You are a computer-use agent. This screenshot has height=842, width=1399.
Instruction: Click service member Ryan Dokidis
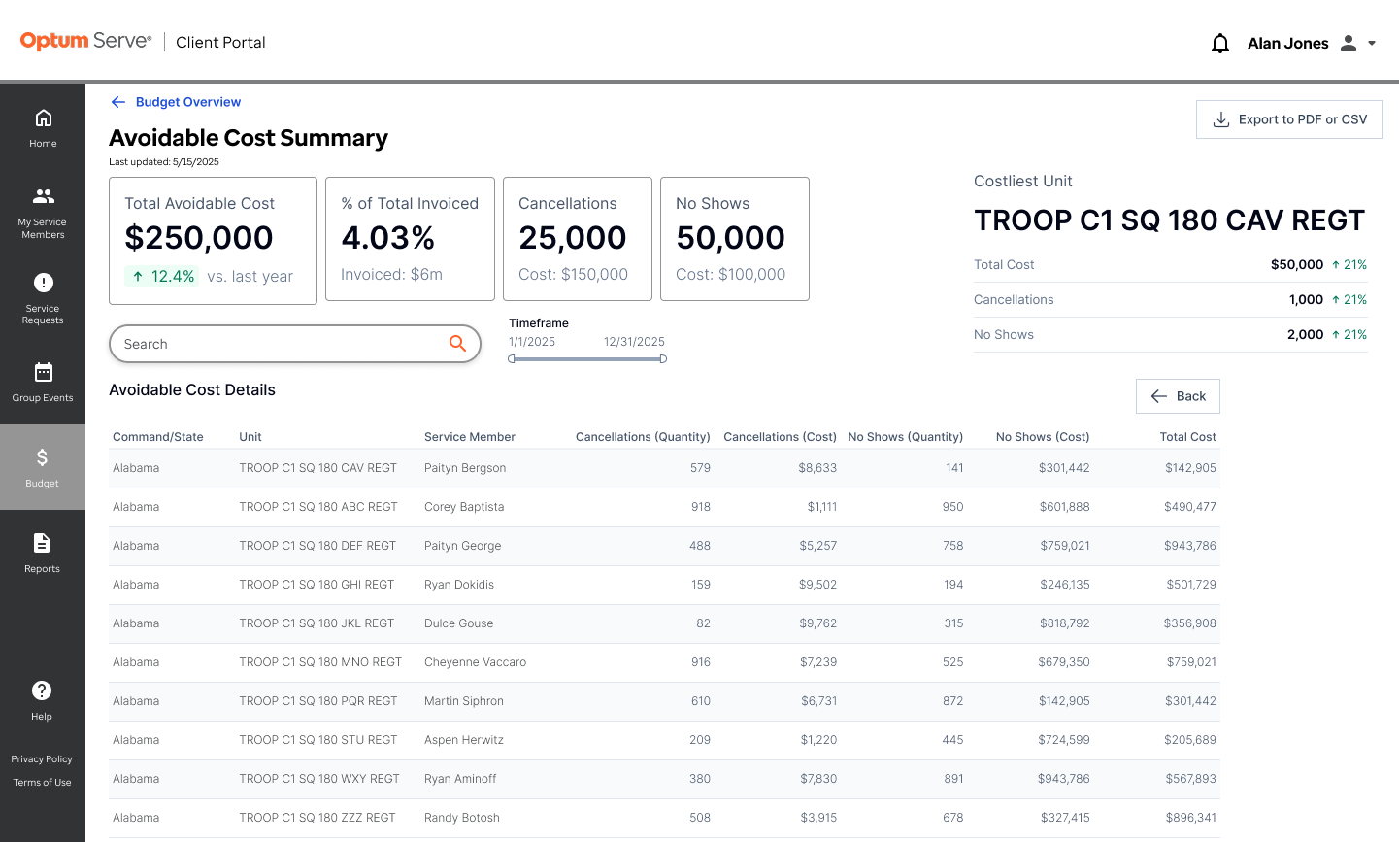point(459,585)
